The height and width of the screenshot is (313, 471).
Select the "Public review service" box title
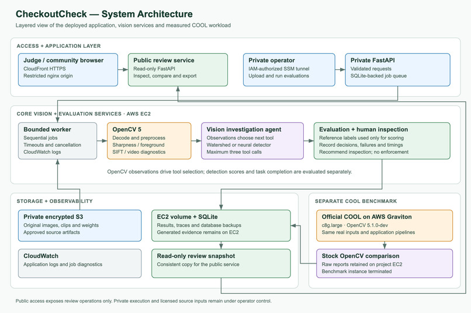[x=164, y=60]
